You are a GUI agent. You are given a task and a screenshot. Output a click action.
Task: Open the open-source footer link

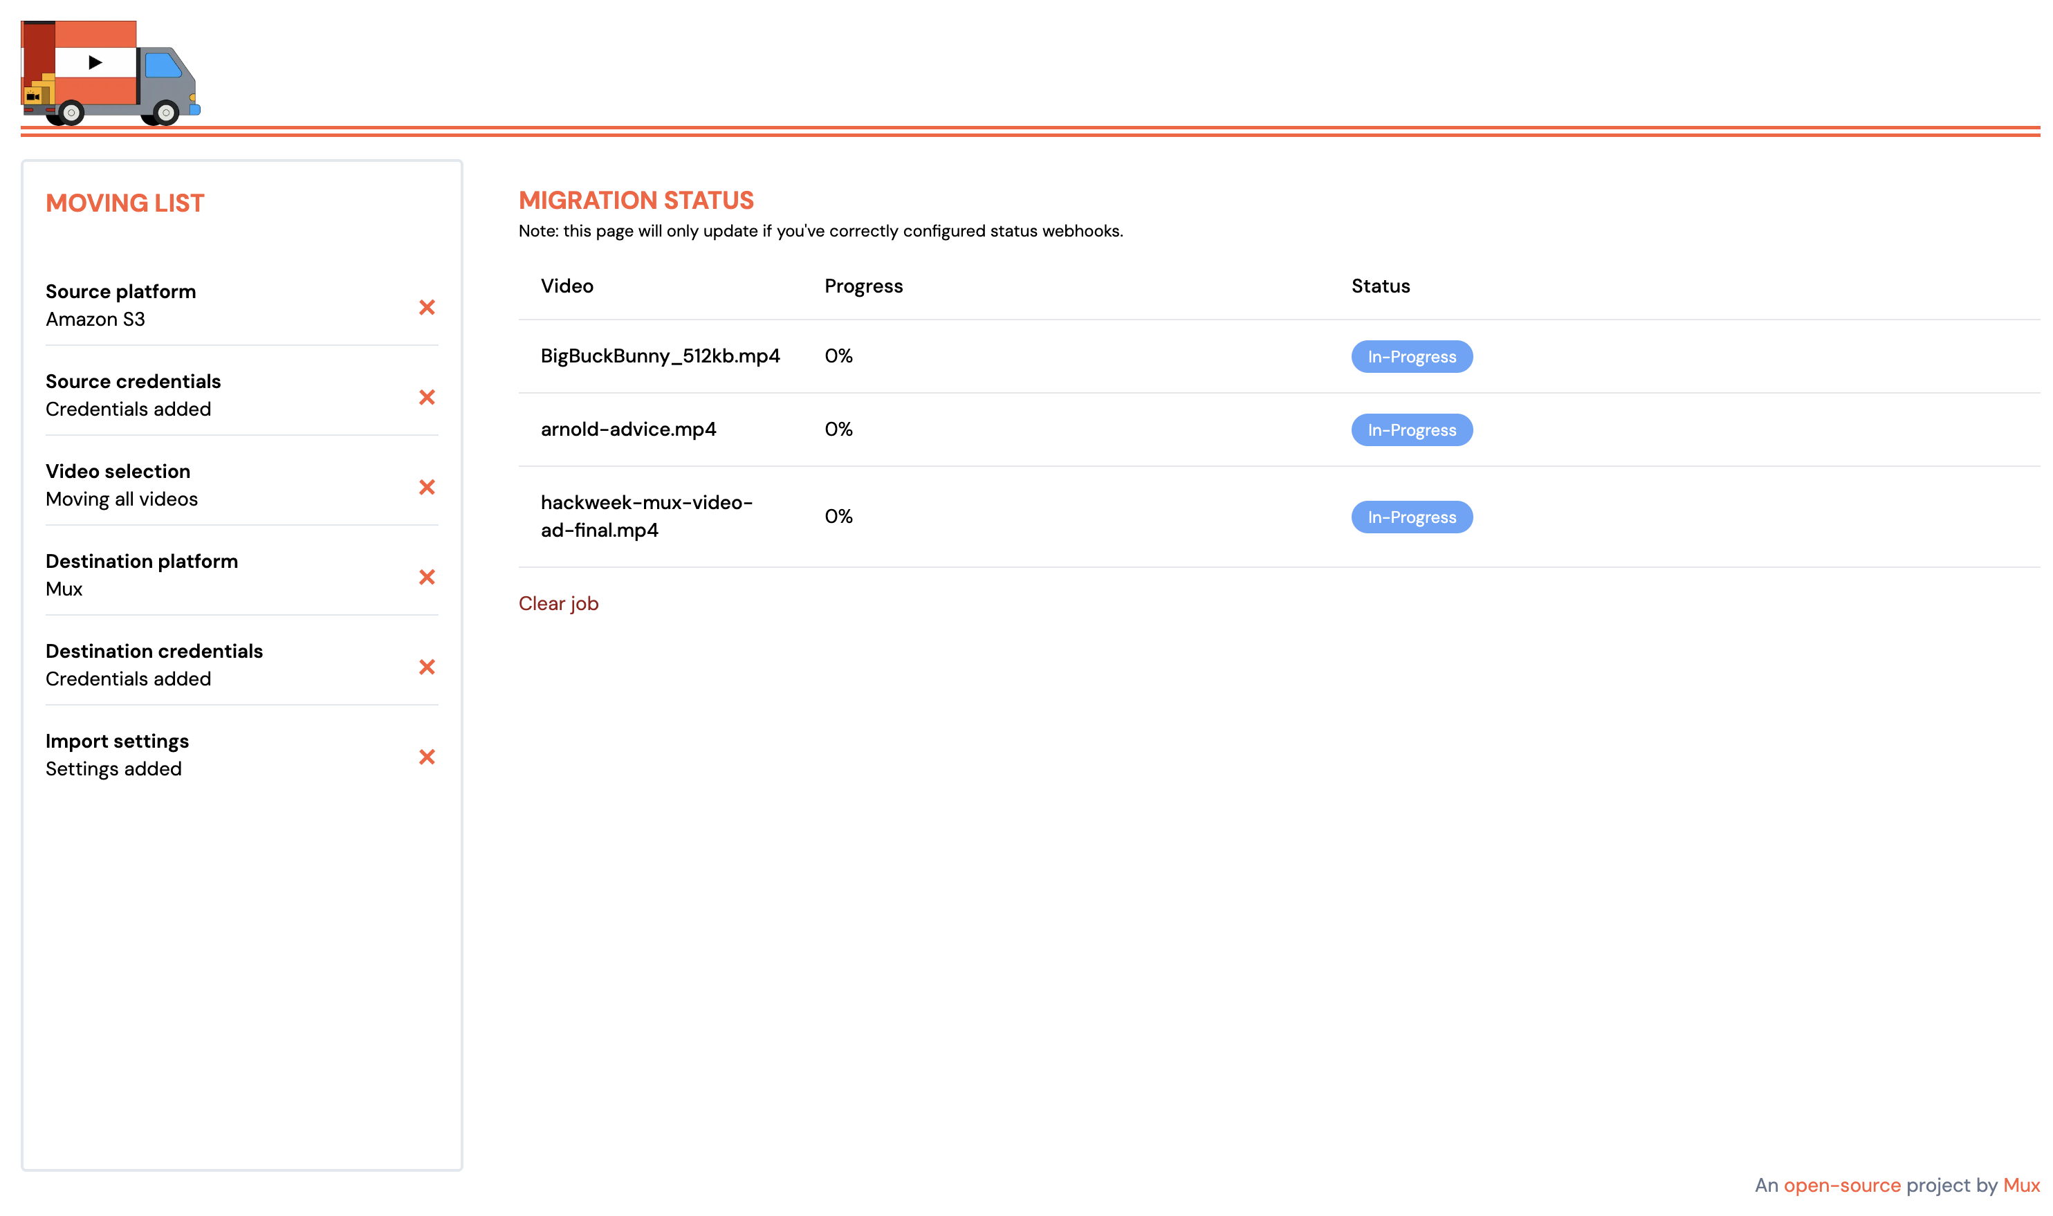[x=1841, y=1186]
